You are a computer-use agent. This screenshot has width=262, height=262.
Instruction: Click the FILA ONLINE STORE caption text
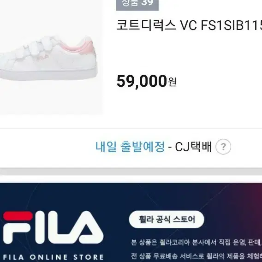pos(54,257)
